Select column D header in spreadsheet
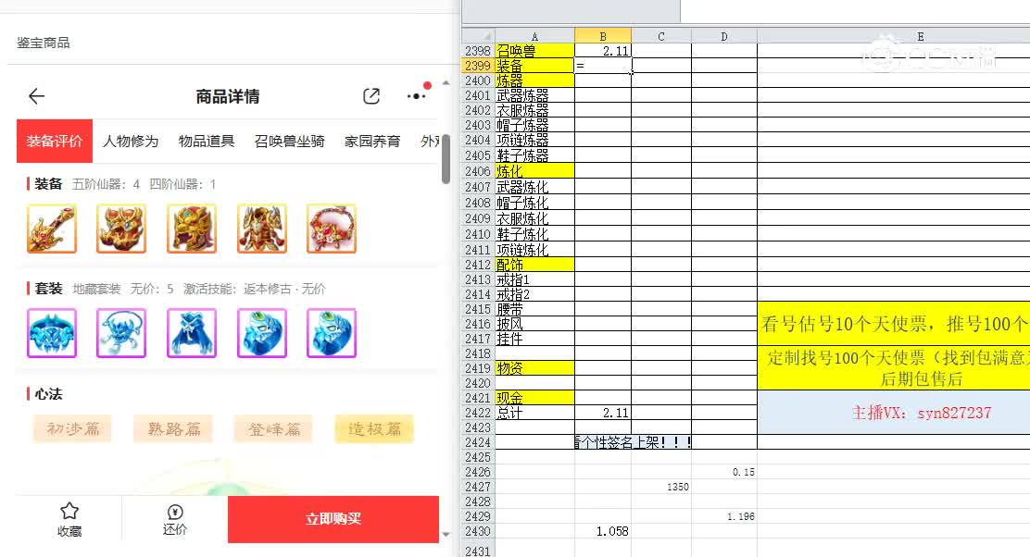1030x557 pixels. (x=724, y=36)
